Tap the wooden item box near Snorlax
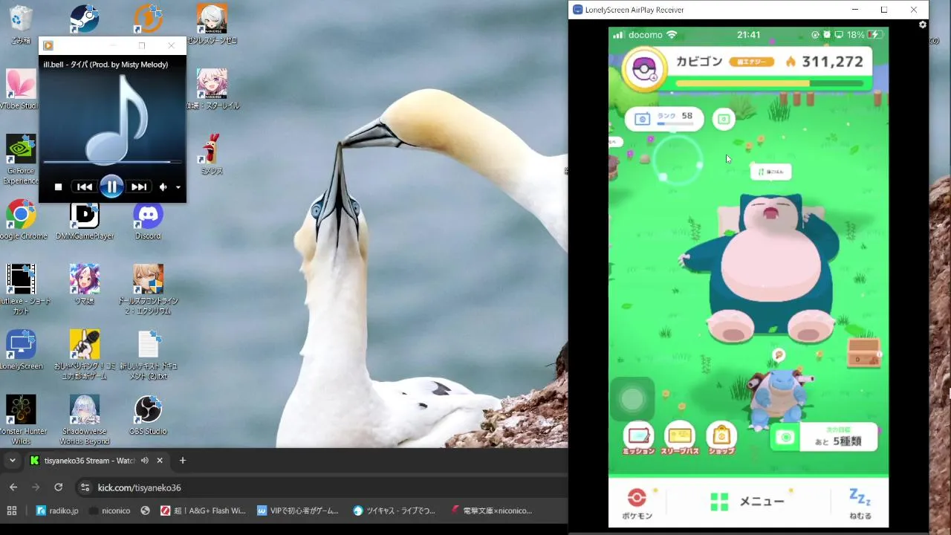 [863, 352]
